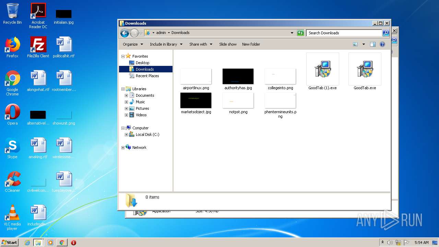Click inside Search Downloads field
439x247 pixels.
click(344, 33)
